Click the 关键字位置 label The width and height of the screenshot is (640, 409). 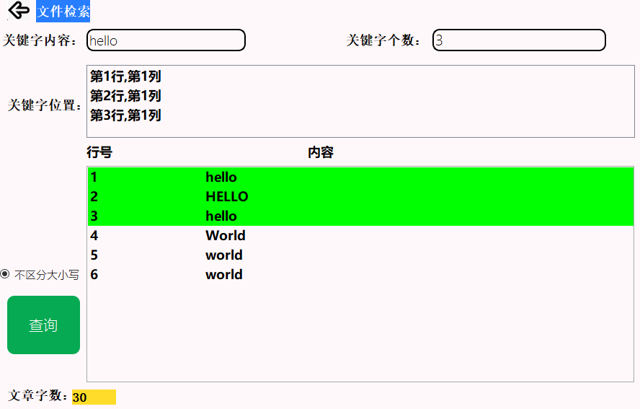click(45, 105)
